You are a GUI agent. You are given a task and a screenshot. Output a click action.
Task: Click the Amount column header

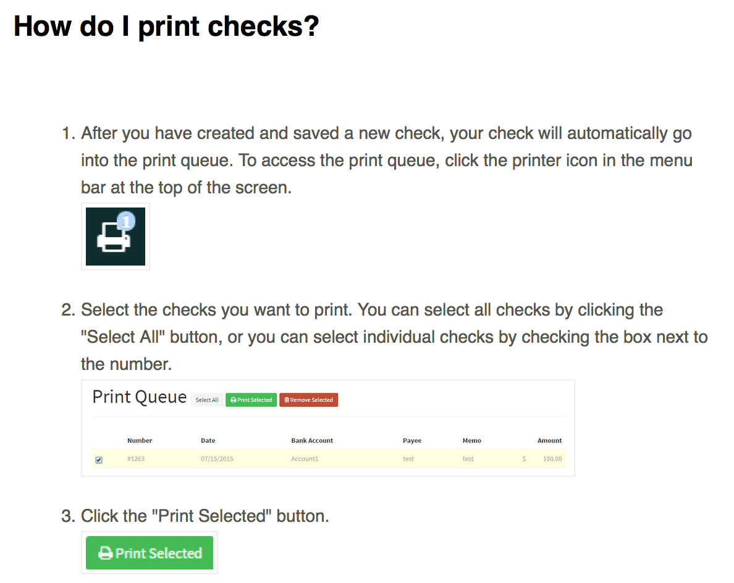549,440
